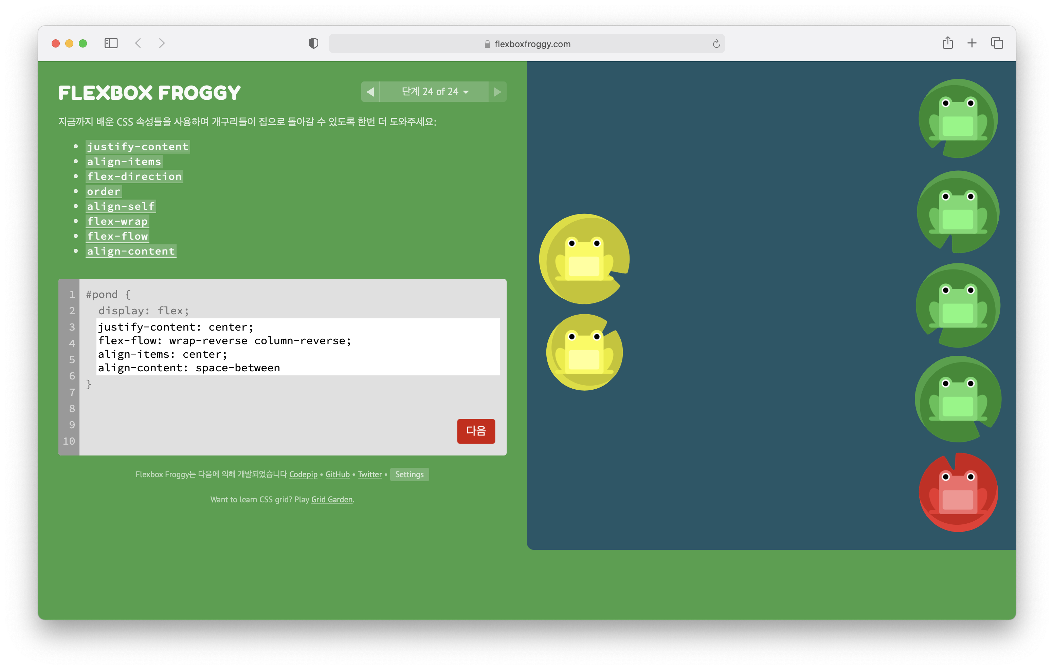Expand the level 24 of 24 dropdown
This screenshot has height=670, width=1054.
[434, 91]
